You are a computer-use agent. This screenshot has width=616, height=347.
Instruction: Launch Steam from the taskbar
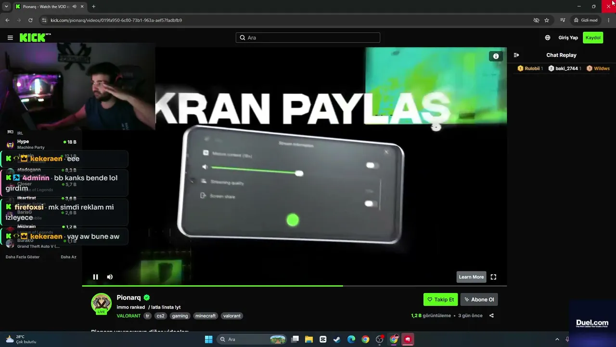click(x=337, y=339)
